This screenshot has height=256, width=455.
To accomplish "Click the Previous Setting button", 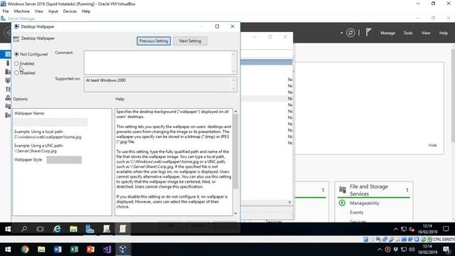I will (x=154, y=41).
